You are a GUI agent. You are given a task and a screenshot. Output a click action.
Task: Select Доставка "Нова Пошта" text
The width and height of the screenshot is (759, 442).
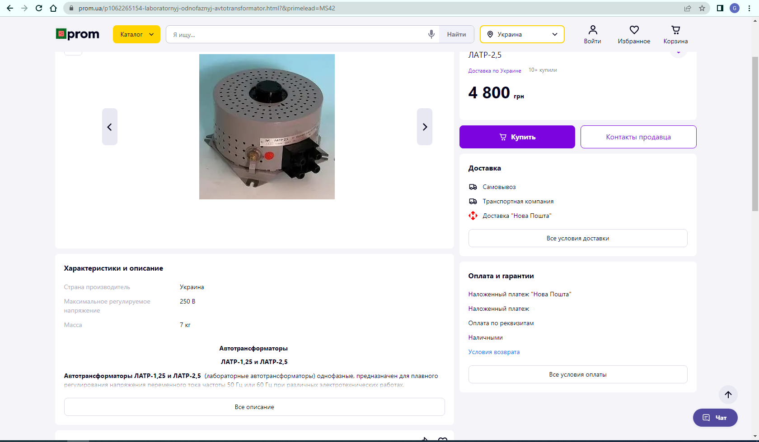[x=517, y=216]
